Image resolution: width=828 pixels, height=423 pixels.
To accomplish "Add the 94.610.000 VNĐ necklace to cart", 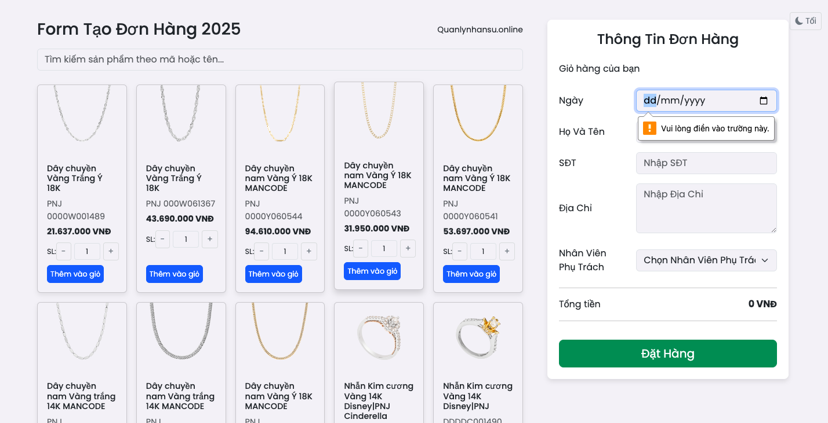I will point(274,274).
